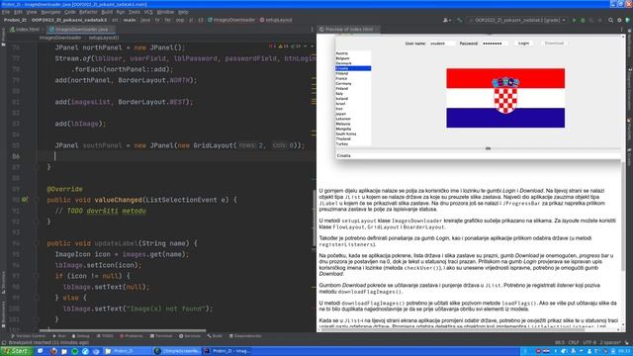This screenshot has height=356, width=633.
Task: Click the '2 spaces' indent status entry
Action: pyautogui.click(x=609, y=343)
